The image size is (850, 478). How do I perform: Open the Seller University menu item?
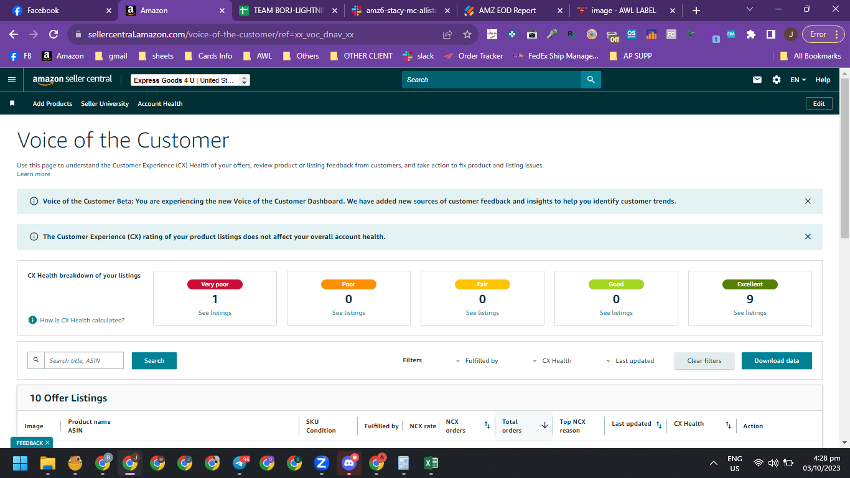[105, 104]
